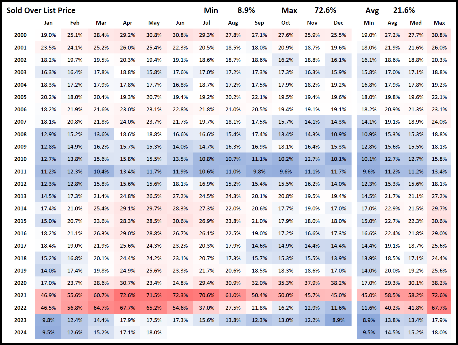Select the 2021 row label
Viewport: 458px width, 345px height.
click(20, 295)
